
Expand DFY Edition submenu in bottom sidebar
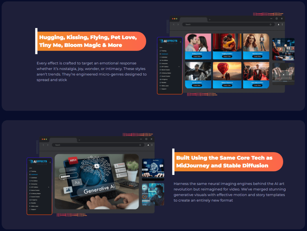pos(49,187)
